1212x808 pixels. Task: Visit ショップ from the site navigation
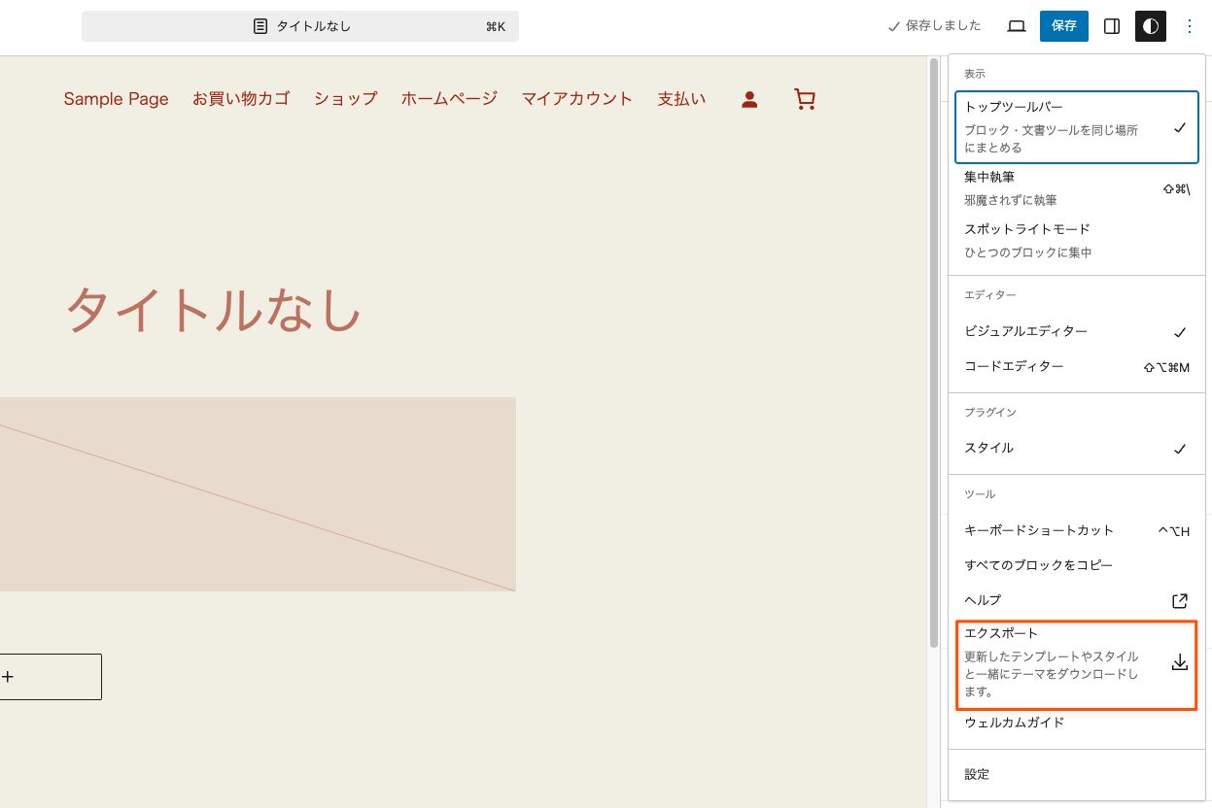coord(345,98)
